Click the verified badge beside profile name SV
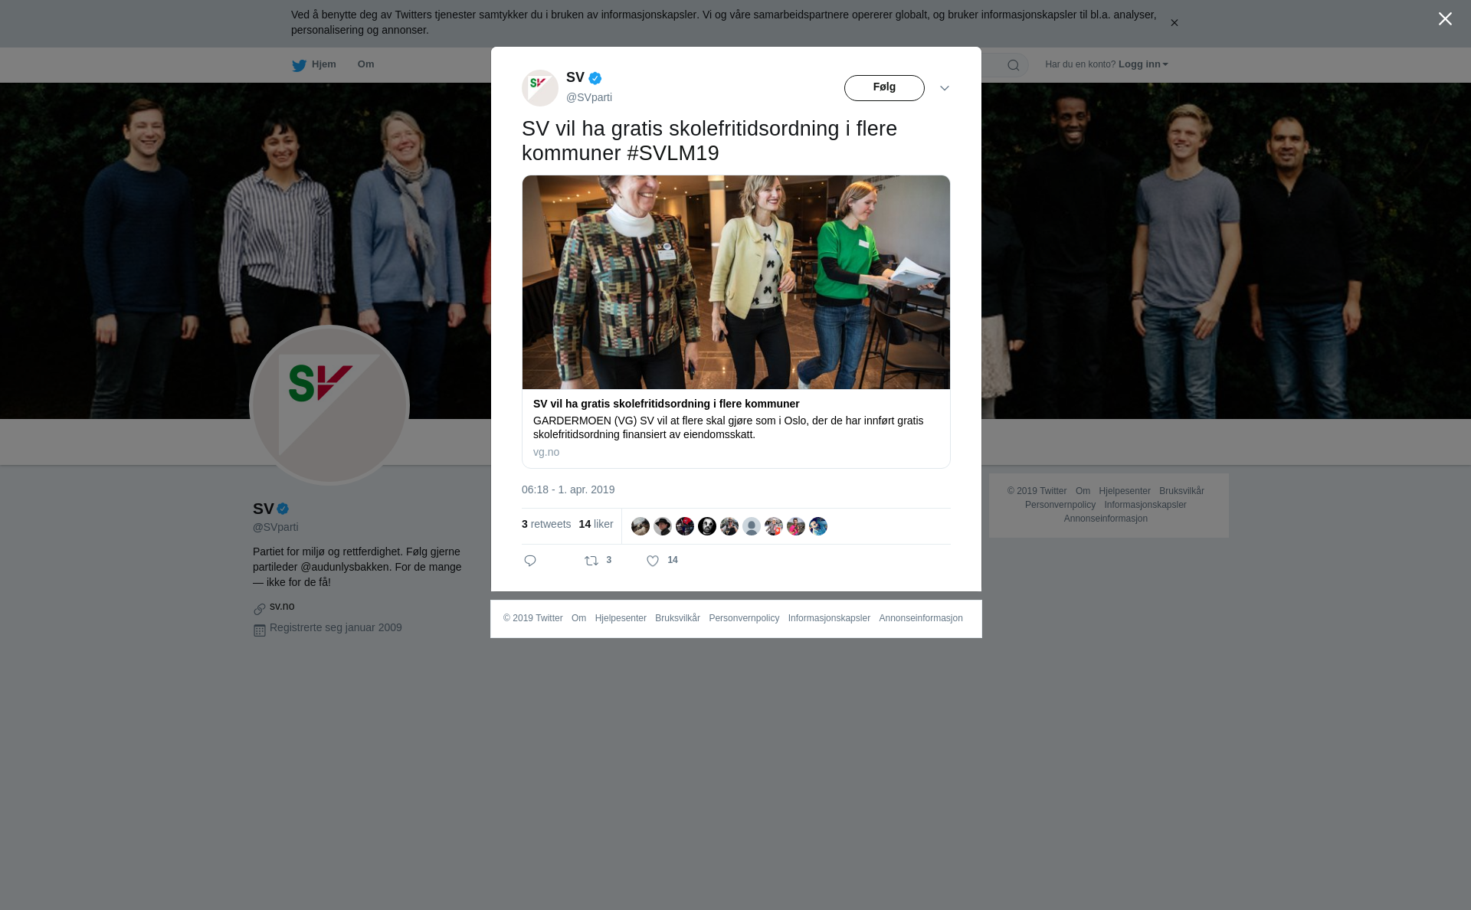The height and width of the screenshot is (910, 1471). 283,509
